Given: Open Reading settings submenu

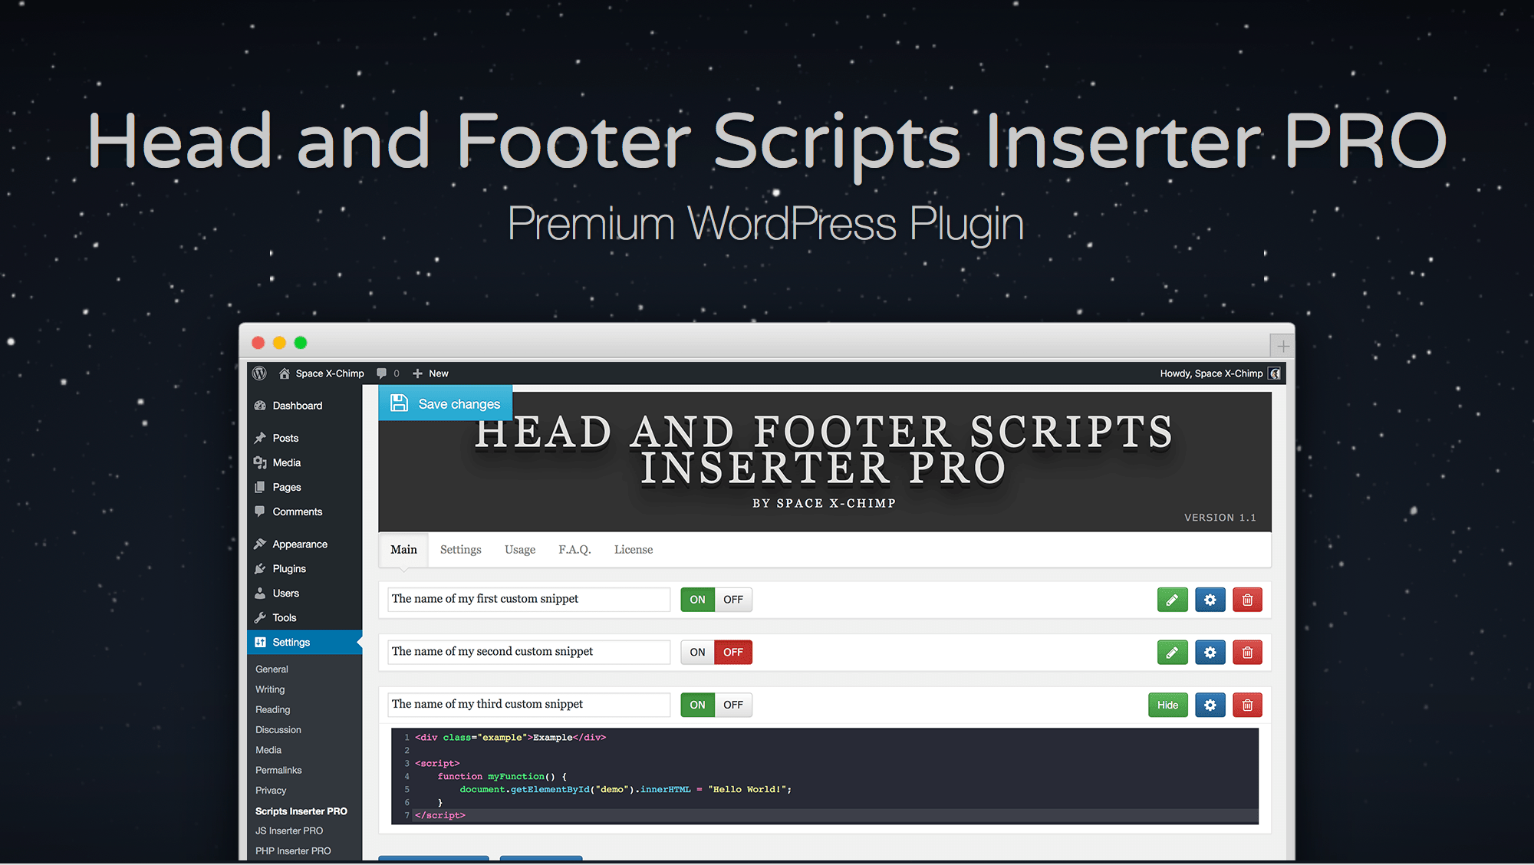Looking at the screenshot, I should tap(272, 710).
